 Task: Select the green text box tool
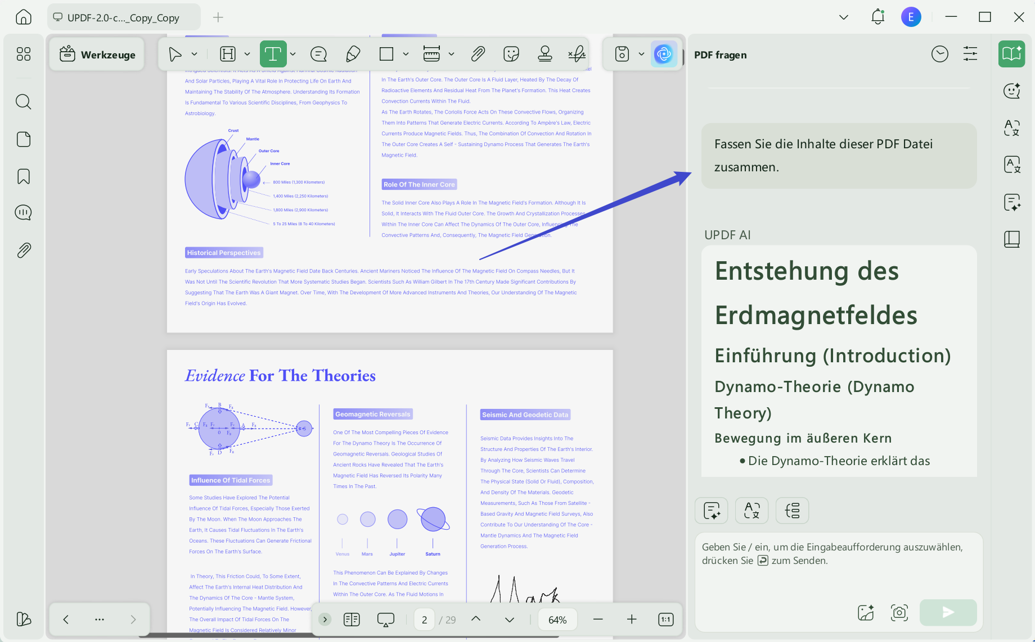pyautogui.click(x=273, y=54)
